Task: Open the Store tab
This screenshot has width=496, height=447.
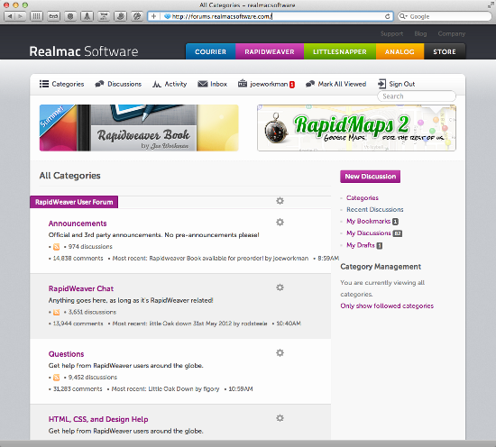Action: click(x=445, y=51)
